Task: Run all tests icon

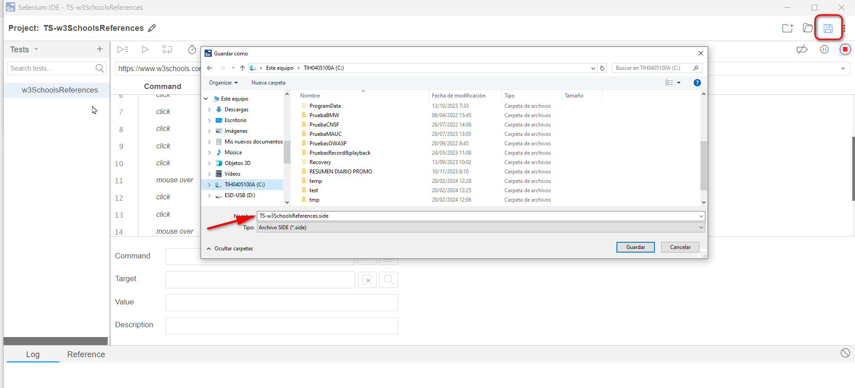Action: click(x=123, y=50)
